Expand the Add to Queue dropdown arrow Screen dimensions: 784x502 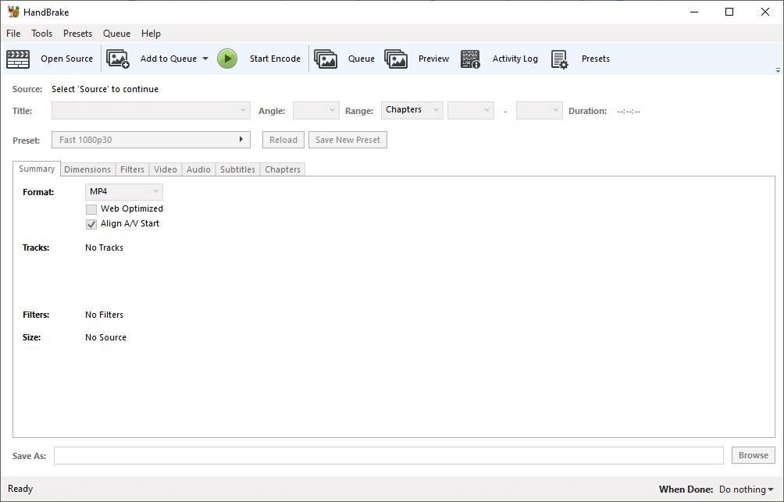click(x=205, y=59)
